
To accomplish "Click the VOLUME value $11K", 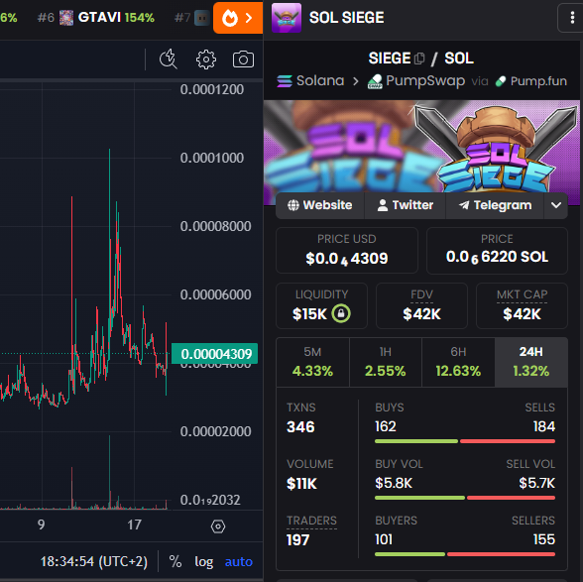I will coord(301,484).
